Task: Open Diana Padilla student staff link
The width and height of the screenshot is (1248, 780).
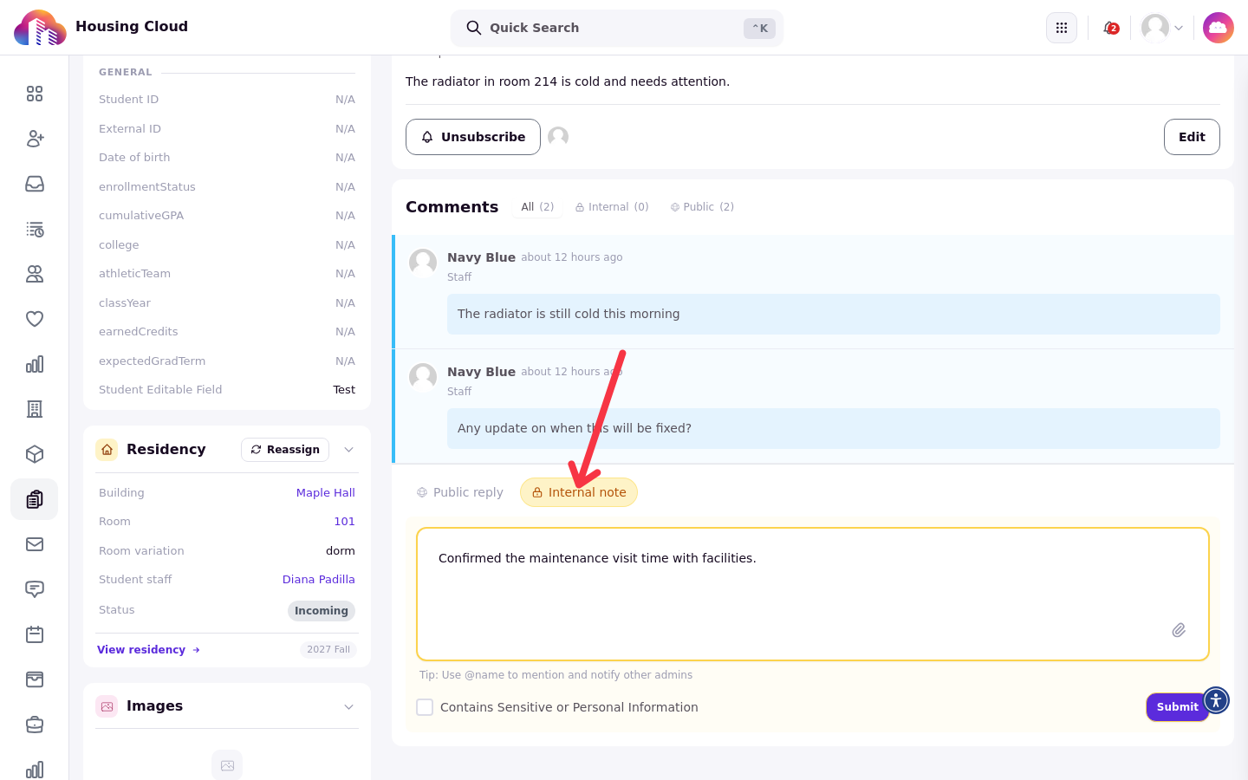Action: (318, 580)
